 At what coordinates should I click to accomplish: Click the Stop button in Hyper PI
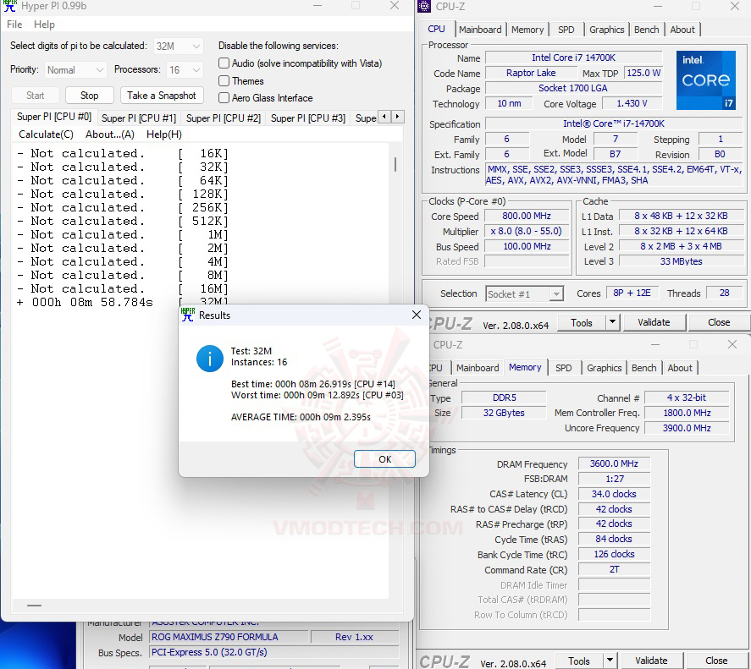89,96
